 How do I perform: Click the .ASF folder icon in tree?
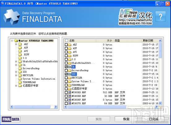pos(20,48)
